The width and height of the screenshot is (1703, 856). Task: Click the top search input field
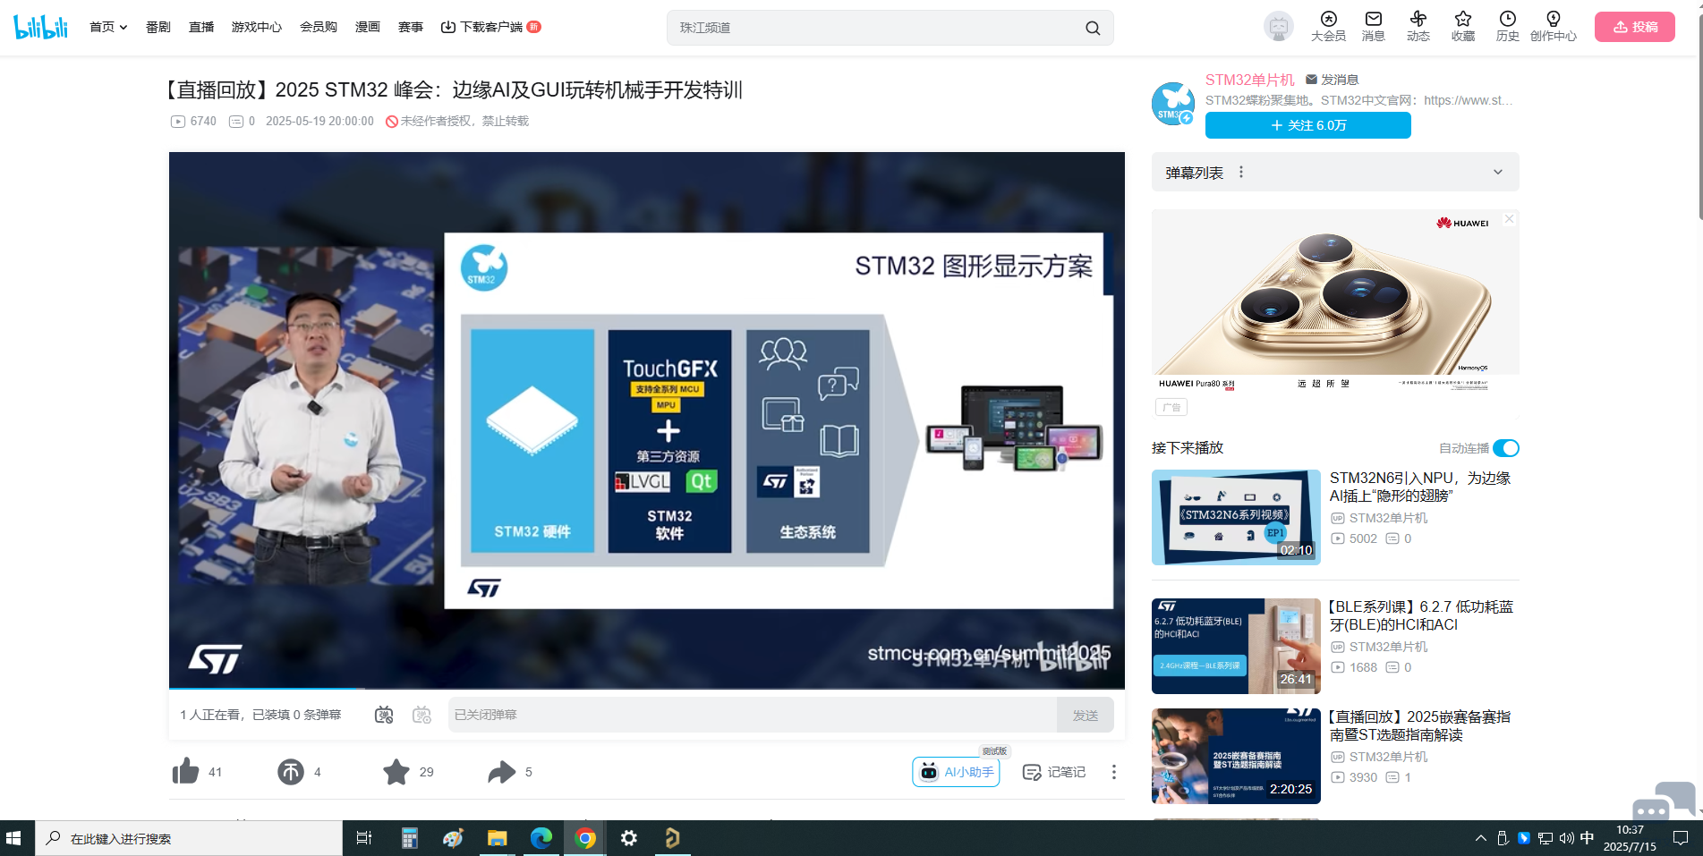click(x=875, y=28)
